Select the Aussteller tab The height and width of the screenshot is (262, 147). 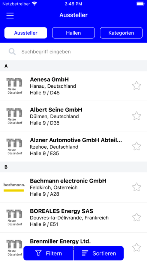pos(26,33)
